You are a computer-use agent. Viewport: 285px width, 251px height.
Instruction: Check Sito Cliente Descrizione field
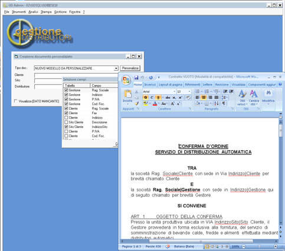tap(66, 122)
